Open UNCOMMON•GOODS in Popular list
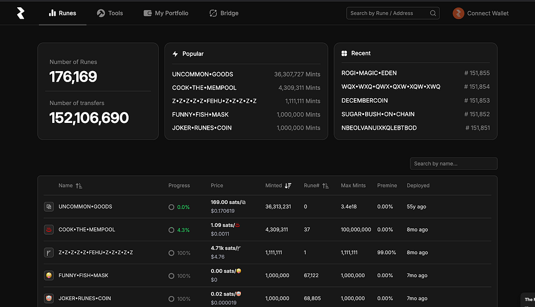The width and height of the screenshot is (535, 307). pyautogui.click(x=202, y=74)
